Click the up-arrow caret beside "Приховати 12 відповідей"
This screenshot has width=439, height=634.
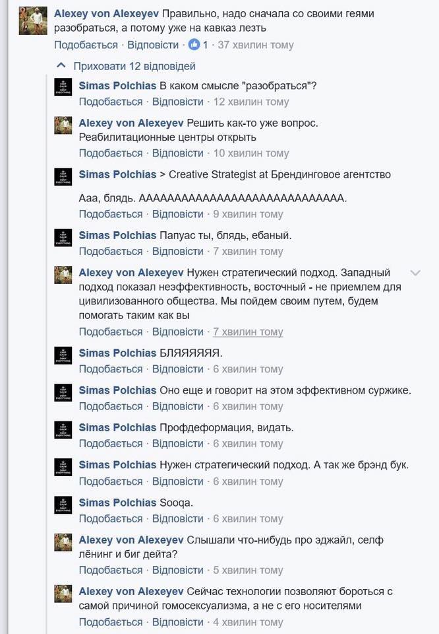(x=61, y=66)
